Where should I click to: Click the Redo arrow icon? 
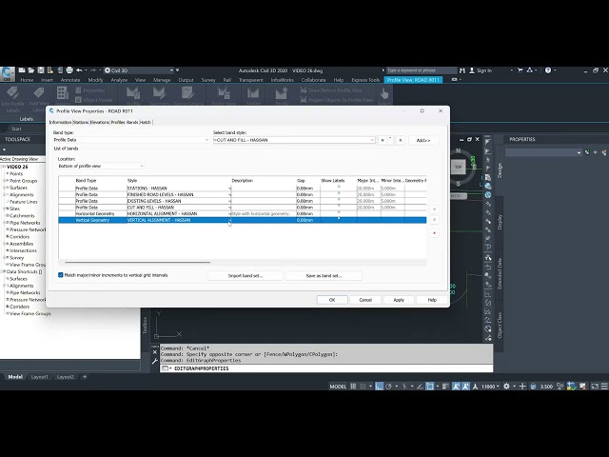click(93, 70)
